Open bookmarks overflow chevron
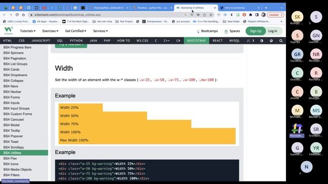Viewport: 328px width, 184px height. tap(281, 21)
